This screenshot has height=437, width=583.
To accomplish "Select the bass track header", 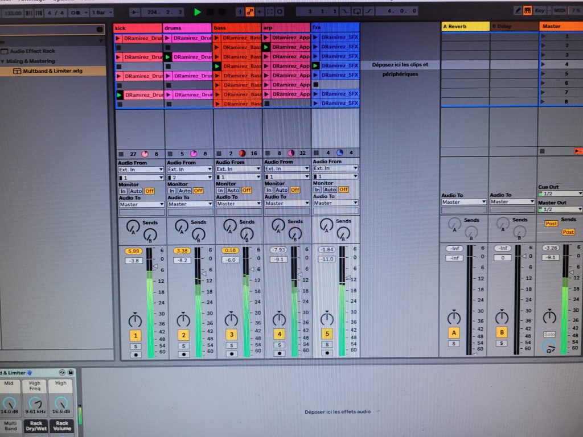I will click(x=236, y=27).
